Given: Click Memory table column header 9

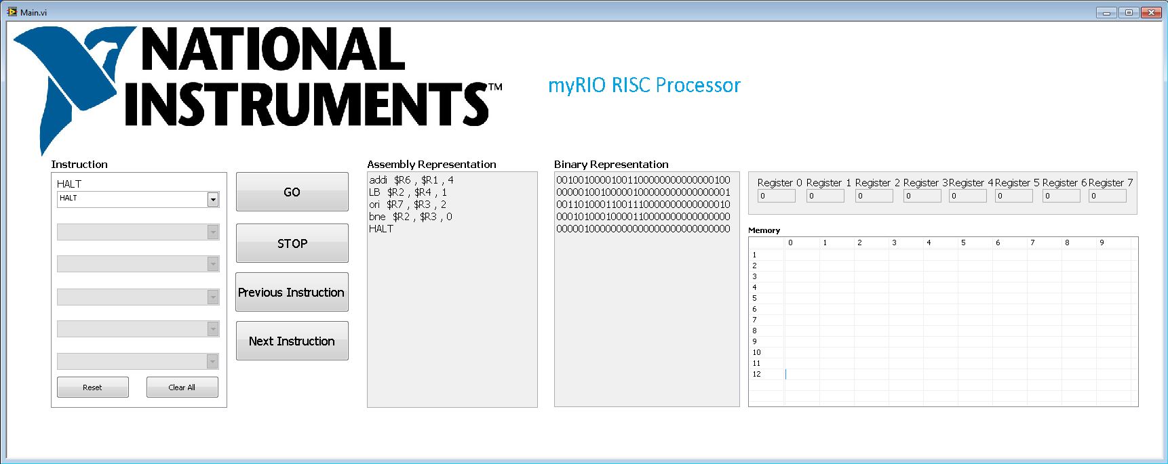Looking at the screenshot, I should [x=1102, y=242].
